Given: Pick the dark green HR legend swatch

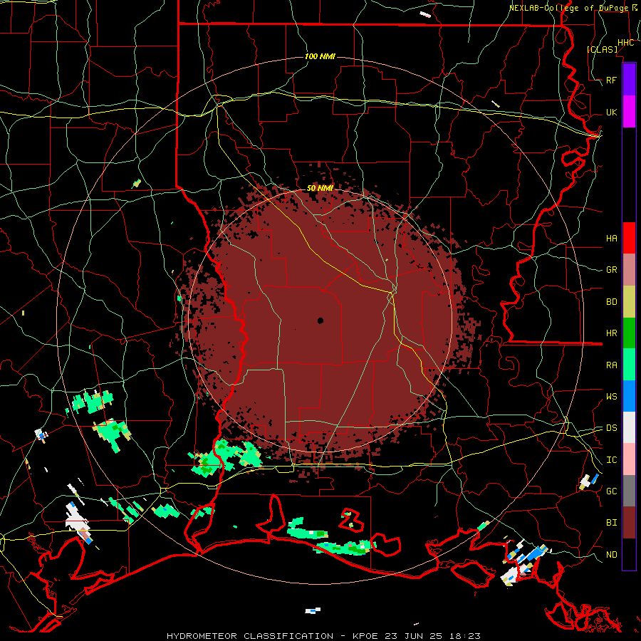Looking at the screenshot, I should coord(629,333).
